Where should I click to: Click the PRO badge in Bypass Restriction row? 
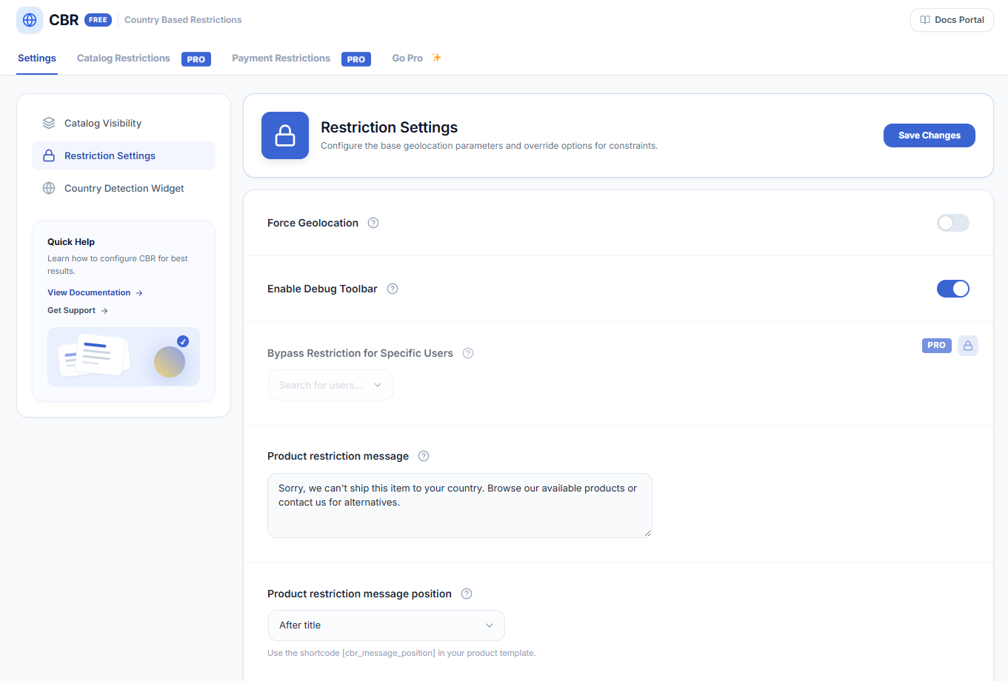(937, 346)
